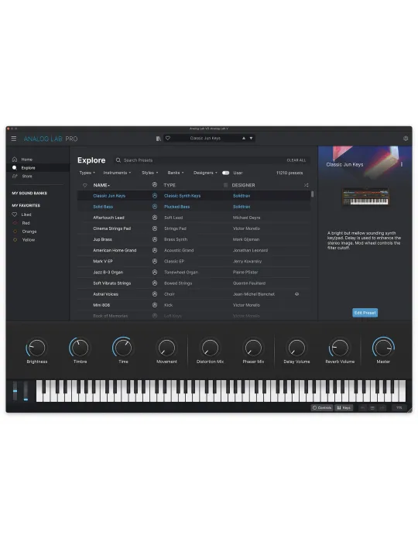Click the pitch bend wheel strip
This screenshot has height=542, width=418.
pyautogui.click(x=15, y=391)
